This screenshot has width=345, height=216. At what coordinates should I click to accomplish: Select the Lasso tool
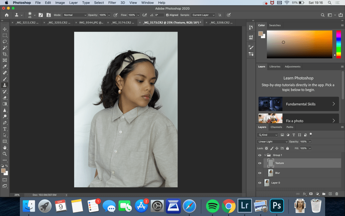pos(5,42)
